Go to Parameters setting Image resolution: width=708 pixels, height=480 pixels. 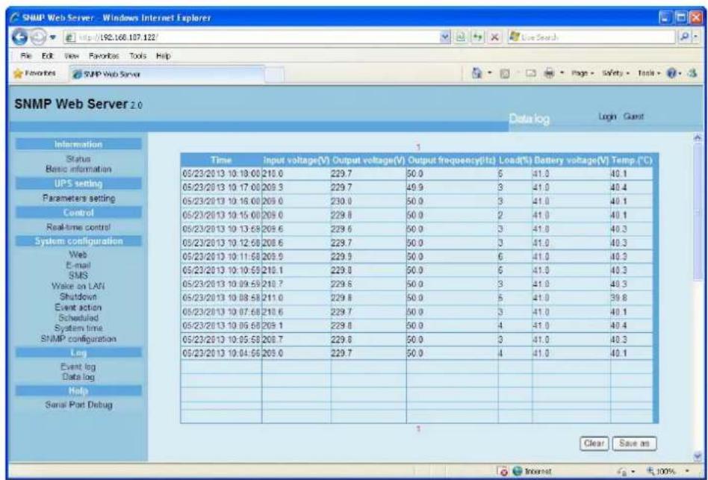(x=78, y=198)
